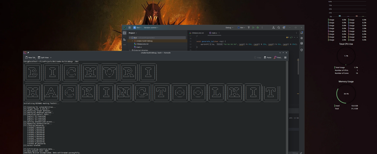The width and height of the screenshot is (377, 154).
Task: Open the Debug build profile dropdown
Action: coord(229,28)
